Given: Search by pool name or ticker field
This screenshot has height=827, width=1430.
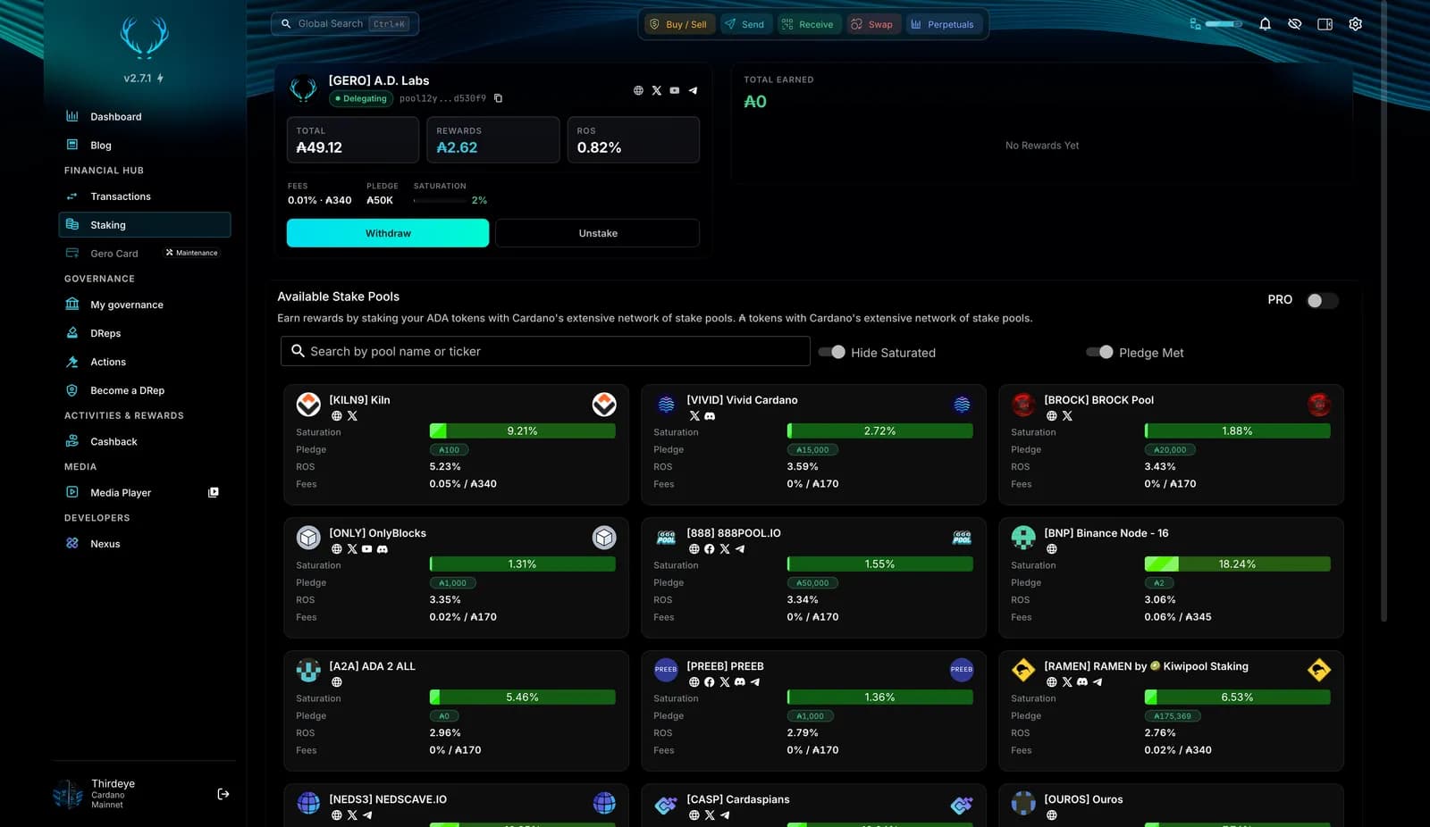Looking at the screenshot, I should (545, 351).
